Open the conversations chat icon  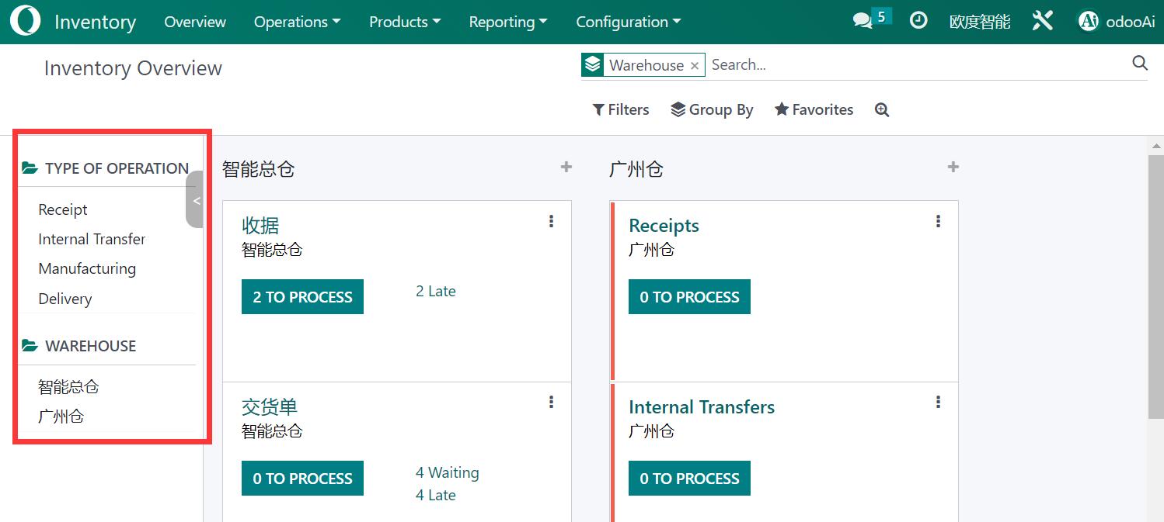tap(863, 21)
